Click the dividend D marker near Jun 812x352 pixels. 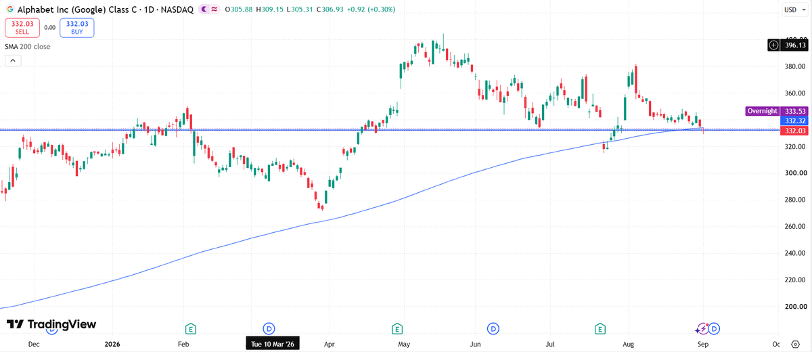click(494, 329)
